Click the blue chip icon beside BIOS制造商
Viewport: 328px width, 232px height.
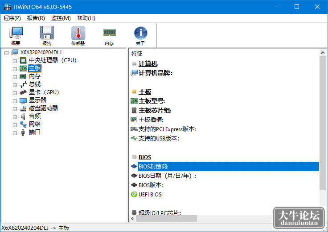pos(134,166)
